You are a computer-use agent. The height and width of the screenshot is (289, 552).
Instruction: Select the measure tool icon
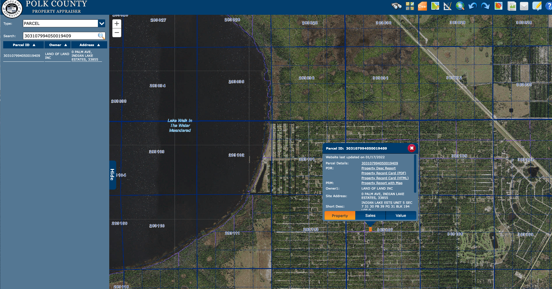click(x=448, y=6)
